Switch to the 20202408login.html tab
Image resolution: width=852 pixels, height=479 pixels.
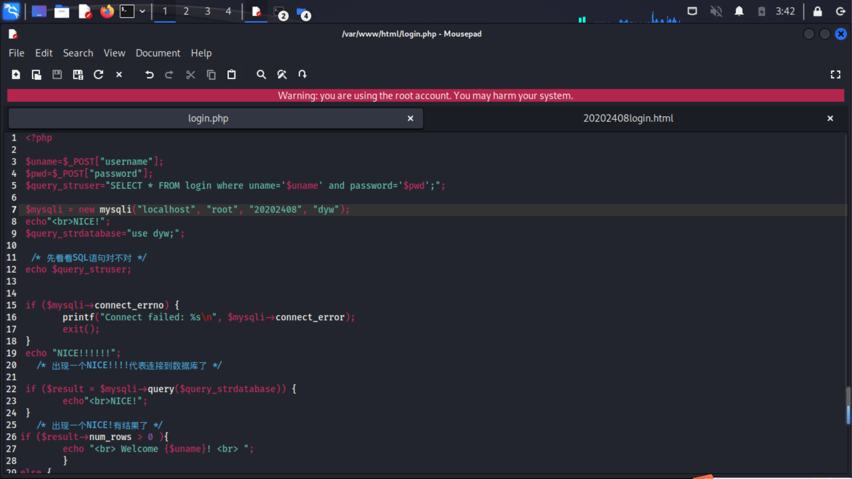click(x=628, y=118)
